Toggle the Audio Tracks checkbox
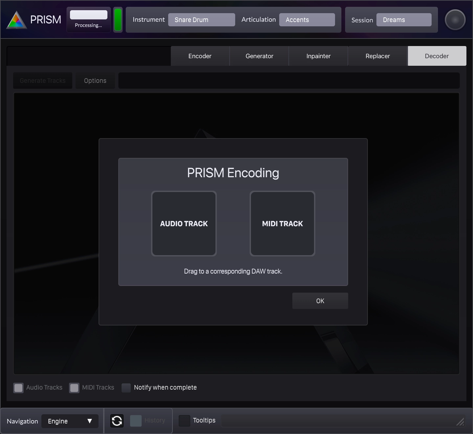473x434 pixels. pos(18,388)
